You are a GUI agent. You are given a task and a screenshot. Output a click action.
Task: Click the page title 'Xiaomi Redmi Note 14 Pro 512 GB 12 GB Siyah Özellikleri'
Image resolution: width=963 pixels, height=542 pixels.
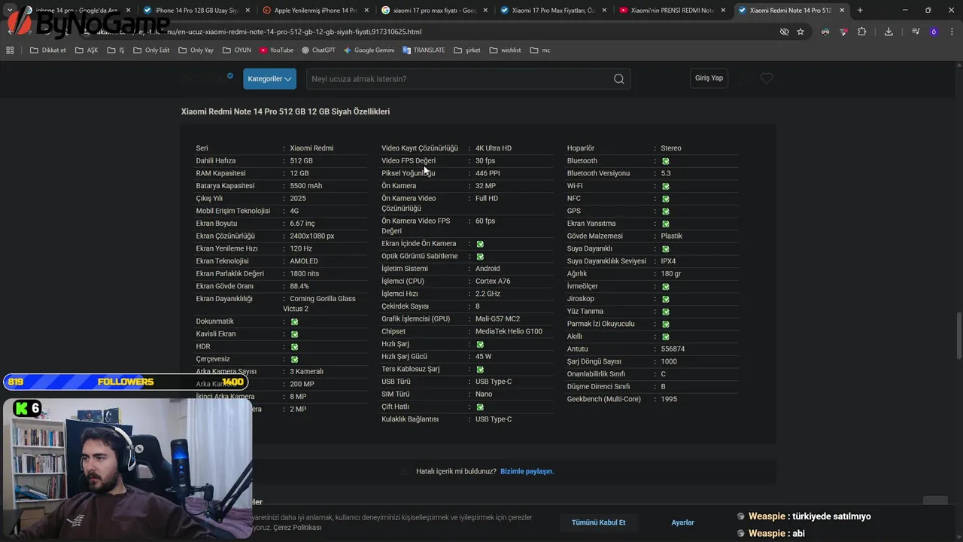(x=285, y=111)
